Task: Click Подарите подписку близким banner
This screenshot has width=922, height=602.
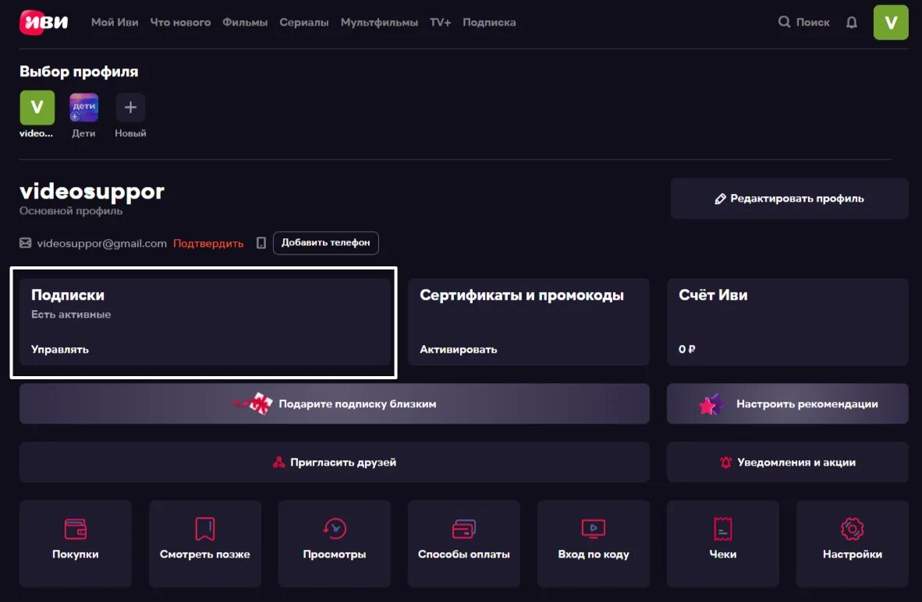Action: [335, 403]
